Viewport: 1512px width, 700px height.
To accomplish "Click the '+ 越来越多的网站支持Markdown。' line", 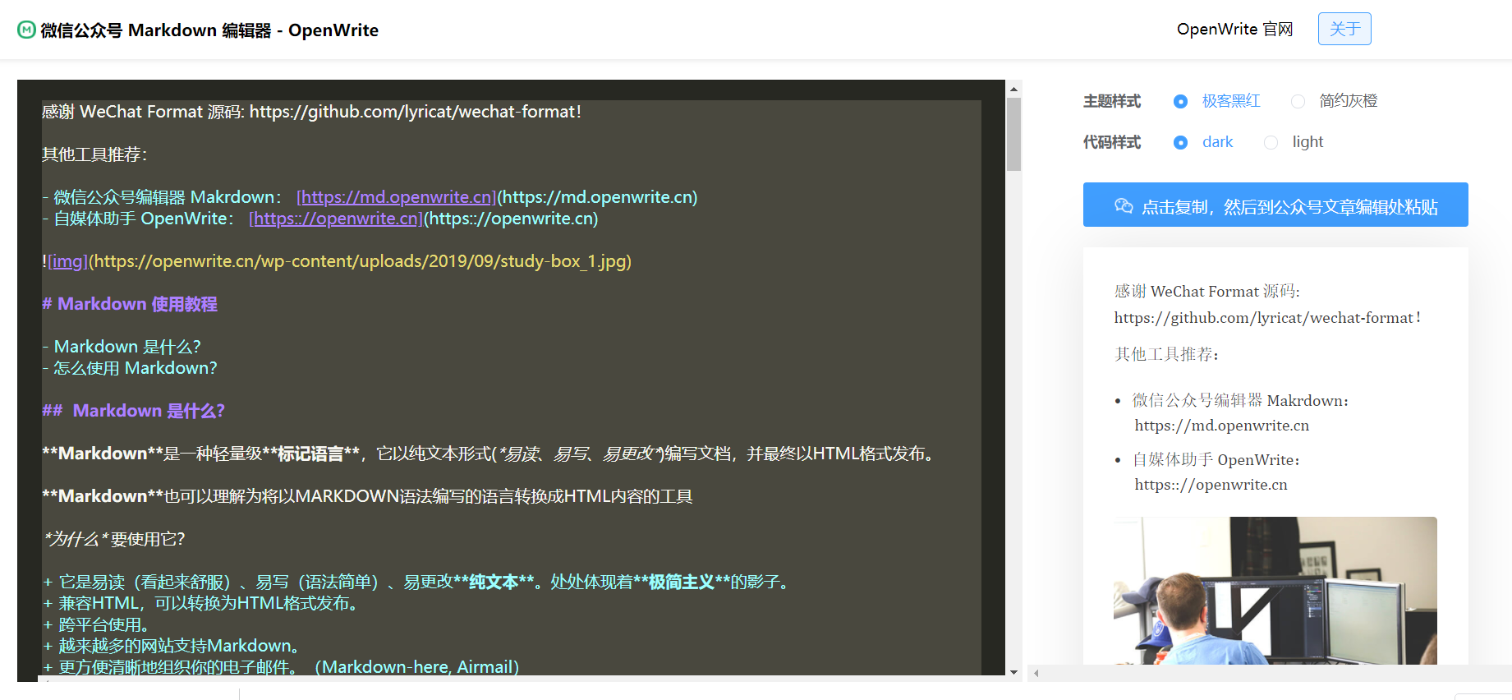I will (x=171, y=646).
